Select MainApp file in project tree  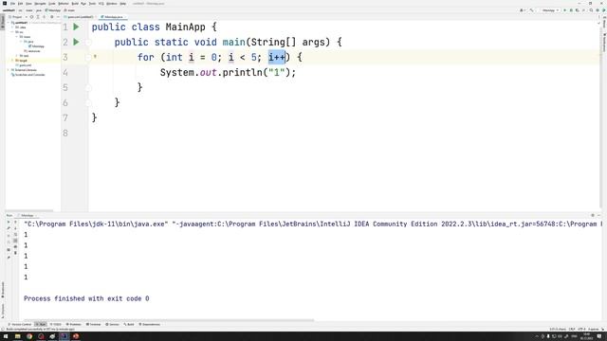click(36, 46)
